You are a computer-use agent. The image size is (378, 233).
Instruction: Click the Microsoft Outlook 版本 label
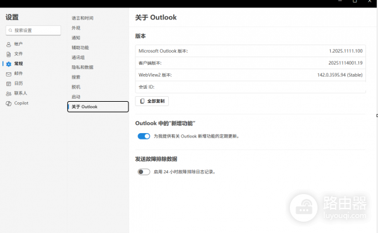163,51
